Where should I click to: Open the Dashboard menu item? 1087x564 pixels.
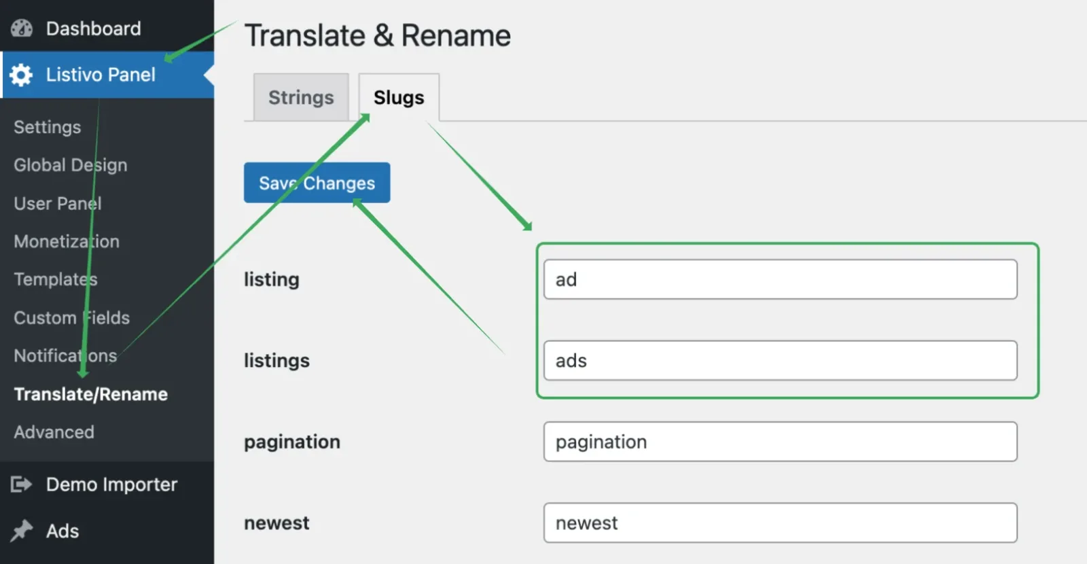click(x=93, y=29)
